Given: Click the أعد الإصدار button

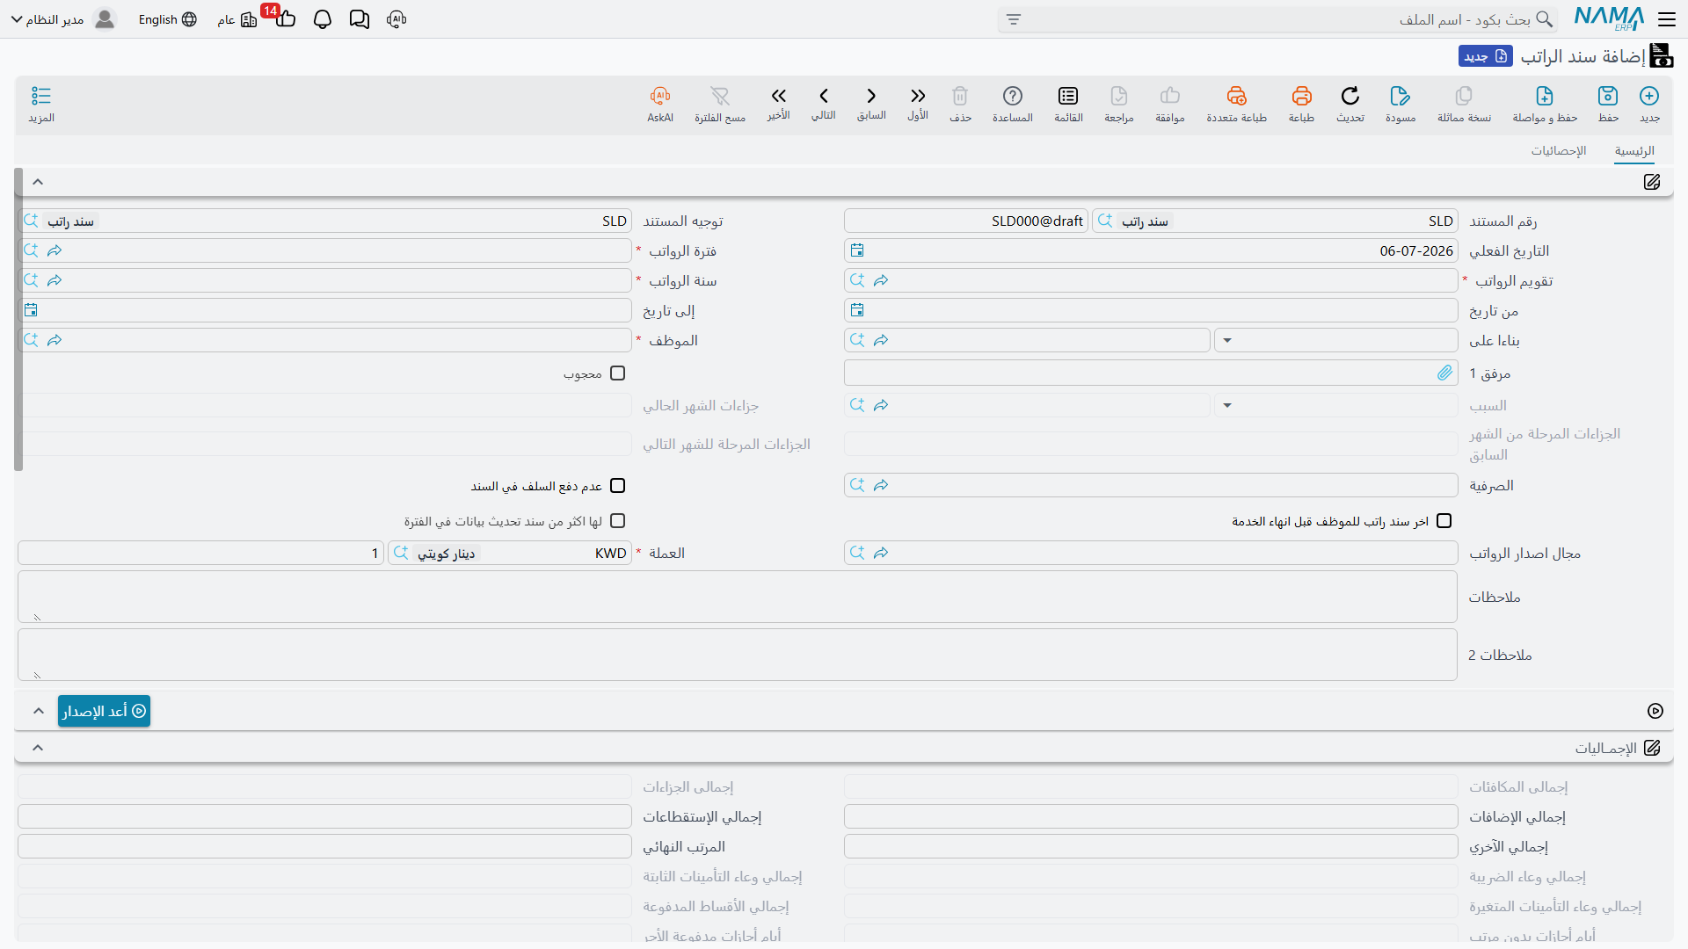Looking at the screenshot, I should pyautogui.click(x=104, y=711).
